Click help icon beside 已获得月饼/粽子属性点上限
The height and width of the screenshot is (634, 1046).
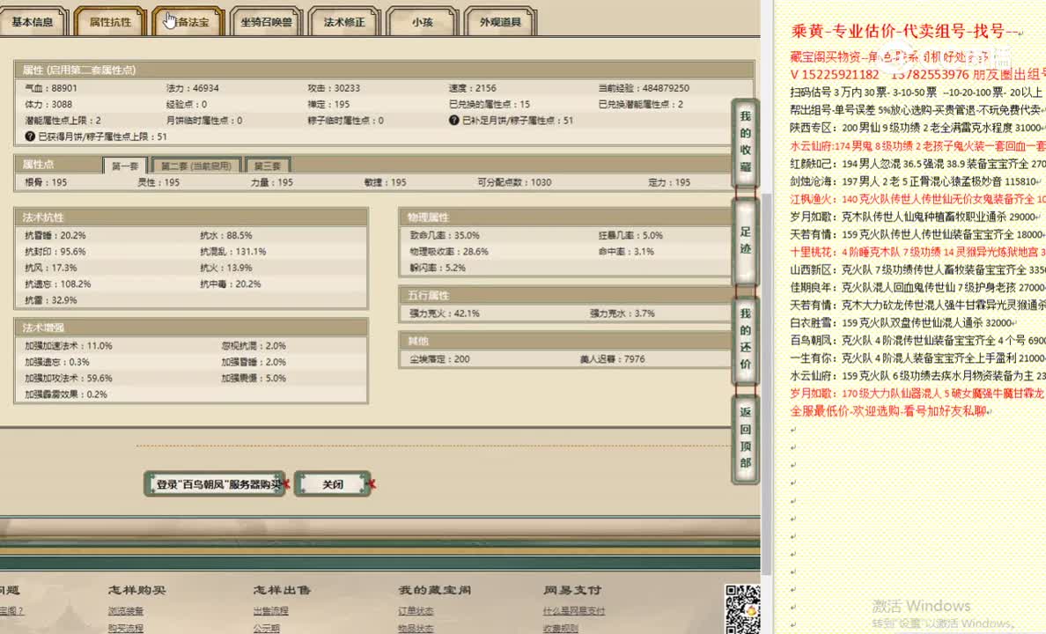click(x=30, y=136)
